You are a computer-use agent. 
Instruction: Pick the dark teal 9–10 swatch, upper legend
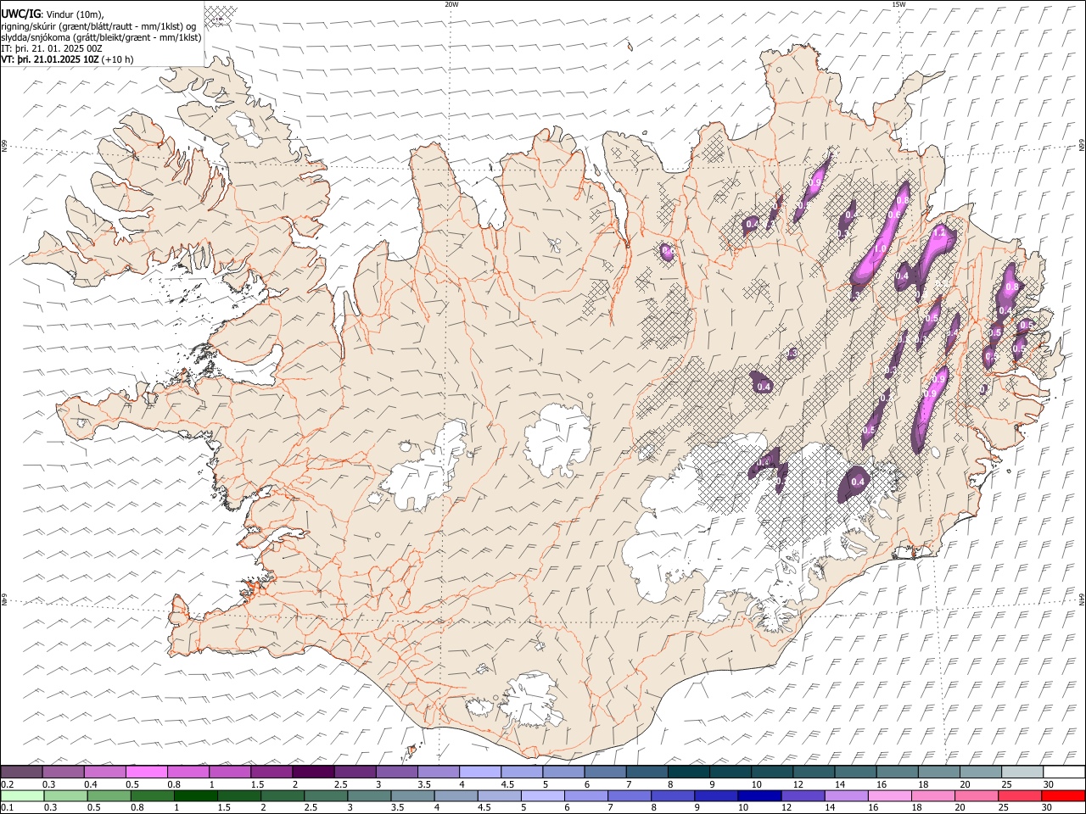coord(731,772)
